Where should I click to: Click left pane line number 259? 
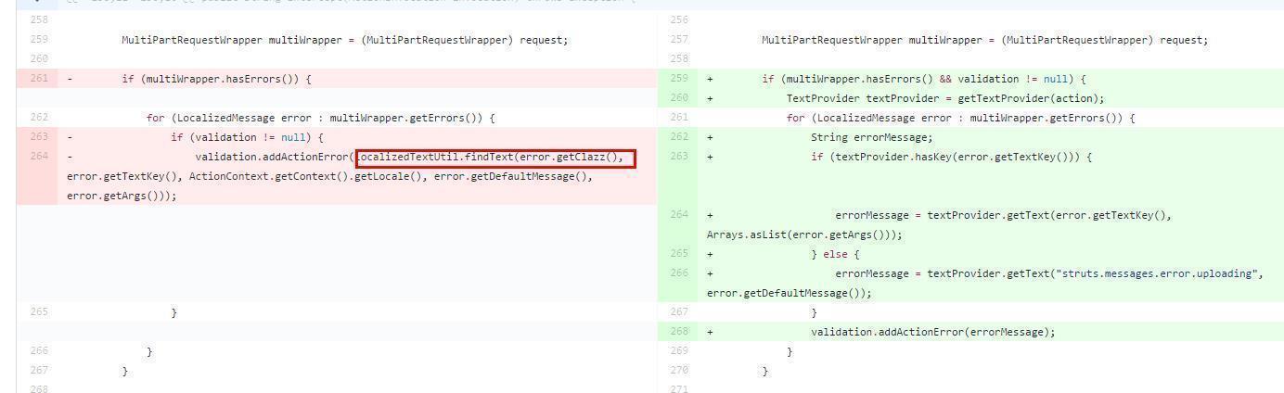pos(38,40)
